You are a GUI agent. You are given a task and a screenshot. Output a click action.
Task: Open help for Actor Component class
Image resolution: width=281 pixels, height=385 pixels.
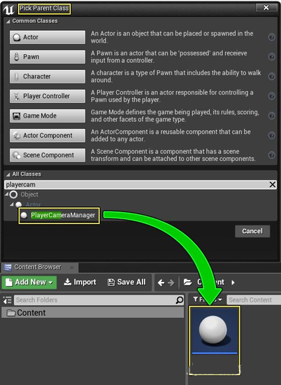(x=272, y=135)
